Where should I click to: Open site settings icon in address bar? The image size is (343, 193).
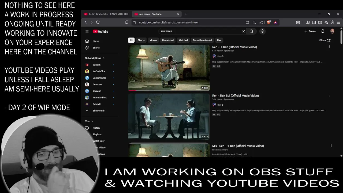[135, 23]
